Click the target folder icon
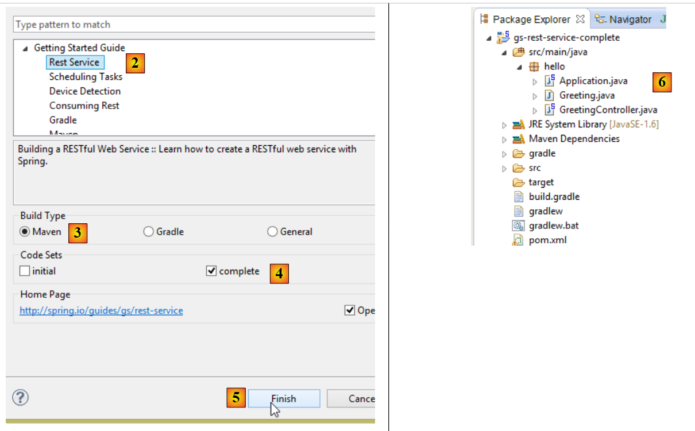Screen dimensions: 695x431 519,182
